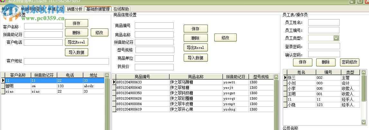Focus the 确认密码 input field
The image size is (369, 130).
324,54
